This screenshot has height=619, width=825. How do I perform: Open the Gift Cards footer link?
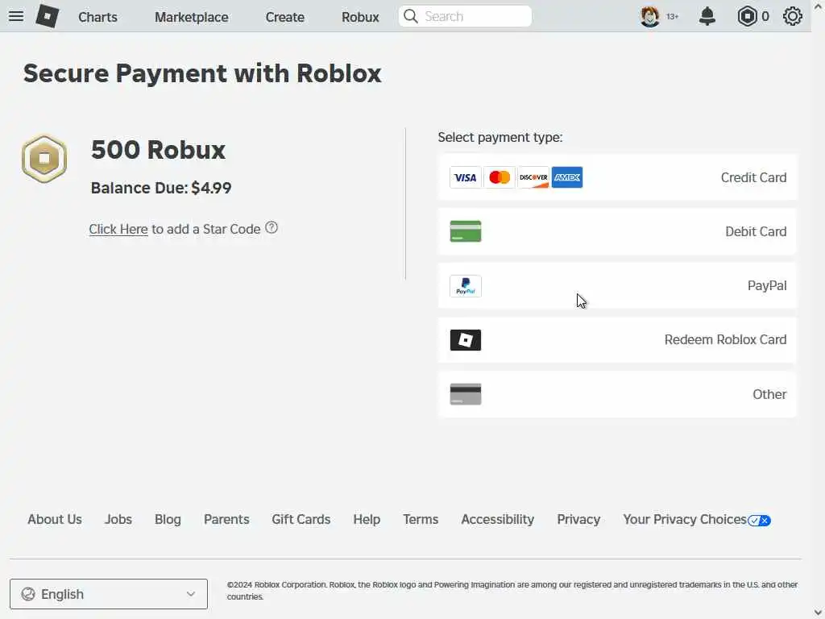(301, 520)
